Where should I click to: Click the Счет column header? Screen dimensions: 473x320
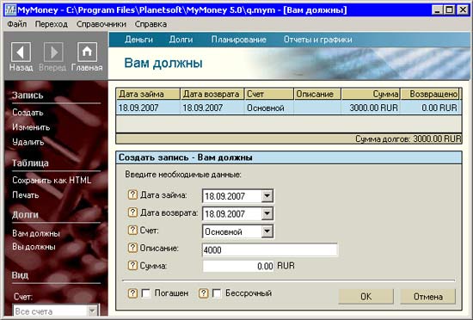click(269, 94)
